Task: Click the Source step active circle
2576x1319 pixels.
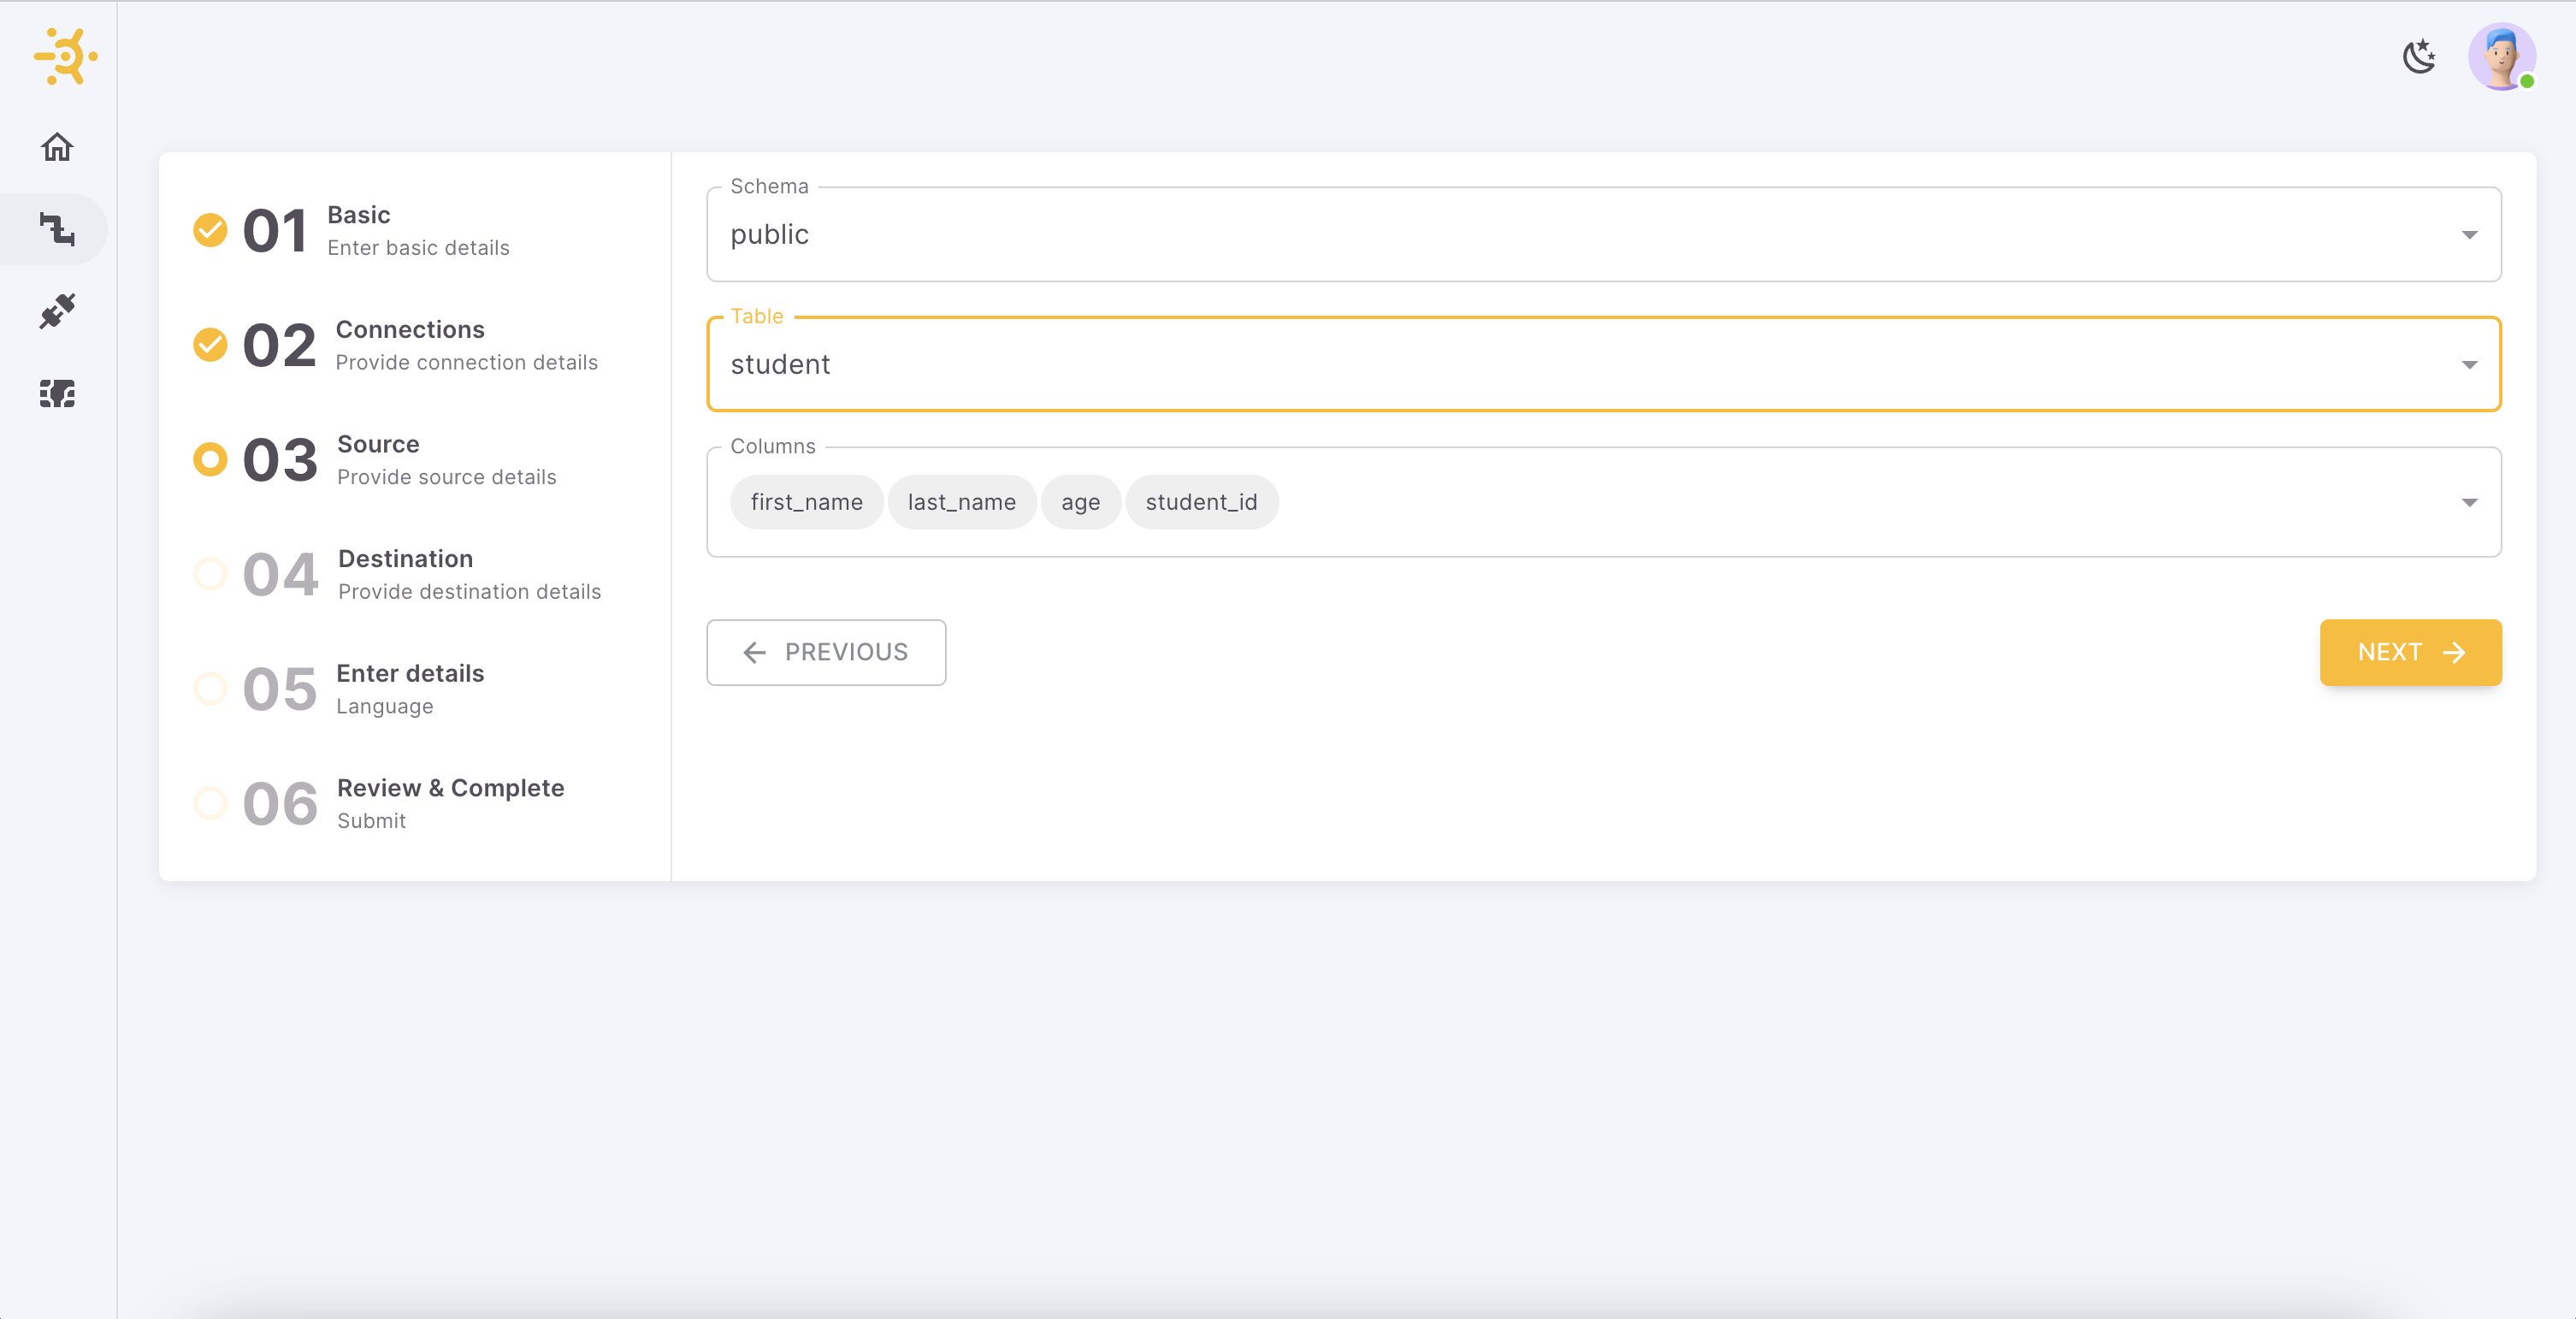Action: click(x=210, y=460)
